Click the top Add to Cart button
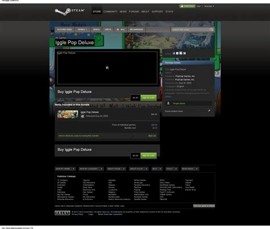The width and height of the screenshot is (270, 229). pyautogui.click(x=149, y=98)
